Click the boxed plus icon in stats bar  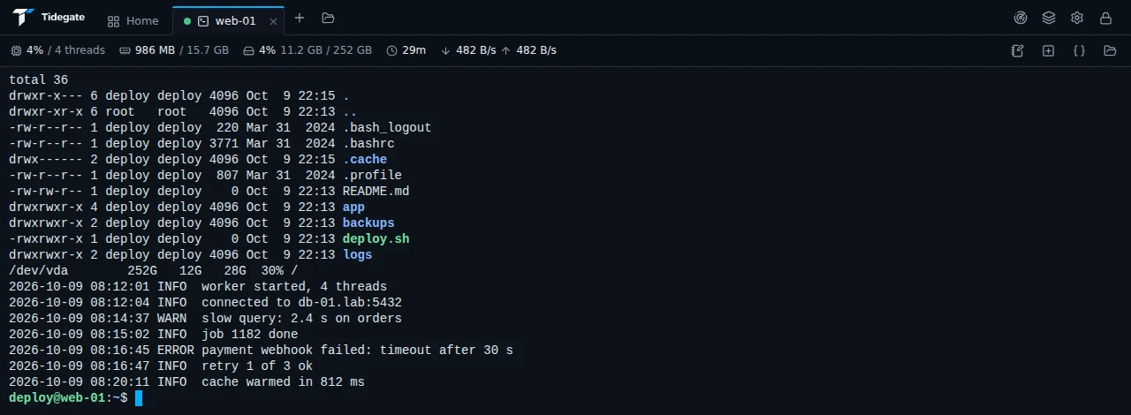click(x=1048, y=50)
